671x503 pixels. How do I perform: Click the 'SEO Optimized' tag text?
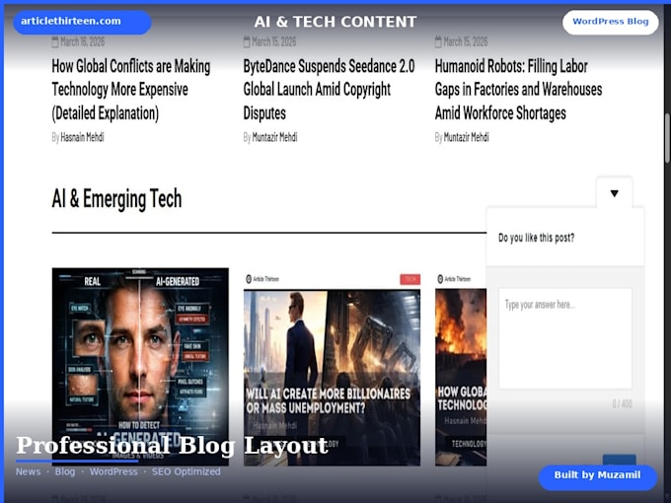(186, 471)
